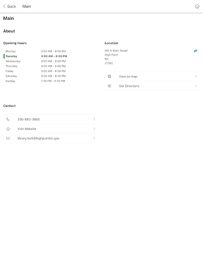
Task: Click the home icon in top bar
Action: tap(197, 6)
